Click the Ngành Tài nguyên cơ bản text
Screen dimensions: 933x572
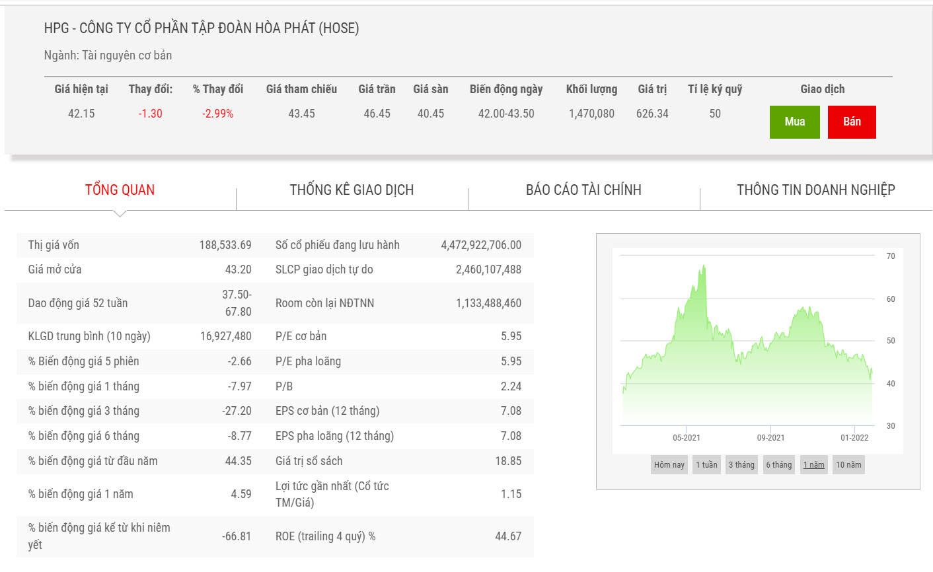[x=108, y=55]
